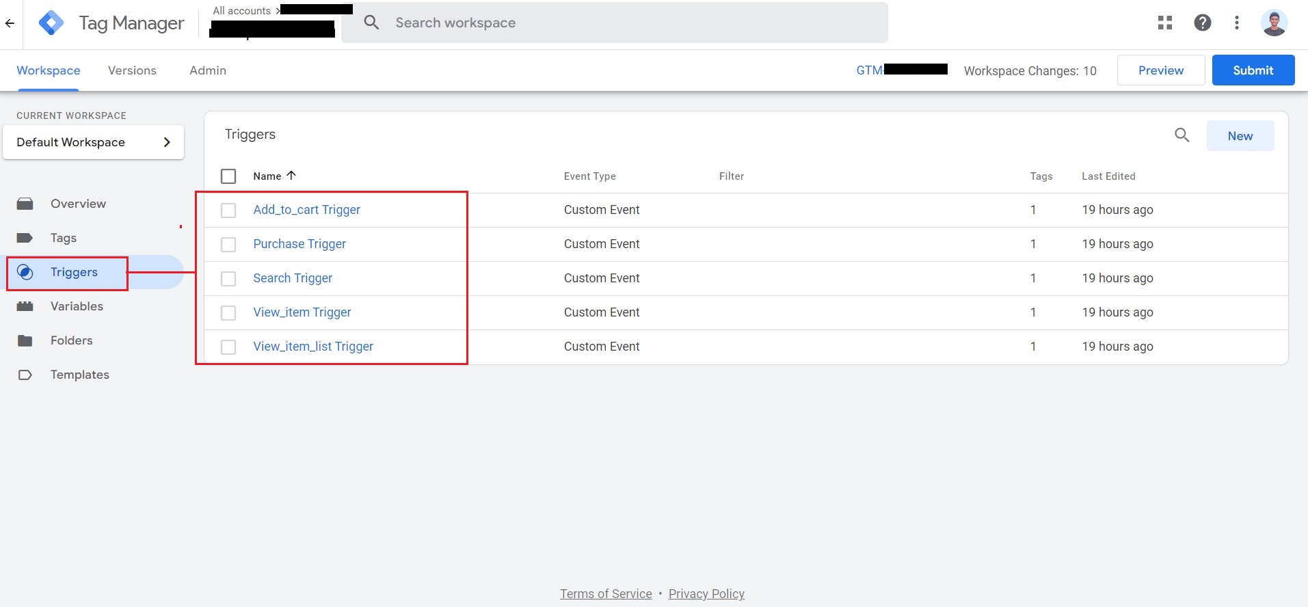Open the View_item_list Trigger link
This screenshot has height=607, width=1308.
(x=313, y=347)
